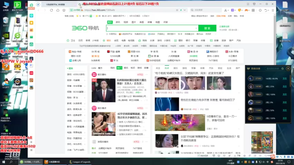
Task: Expand the BOSS直聘 sidebar row chevron
Action: 85,92
